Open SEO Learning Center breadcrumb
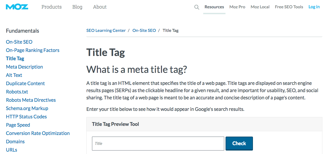324x154 pixels. pyautogui.click(x=106, y=31)
